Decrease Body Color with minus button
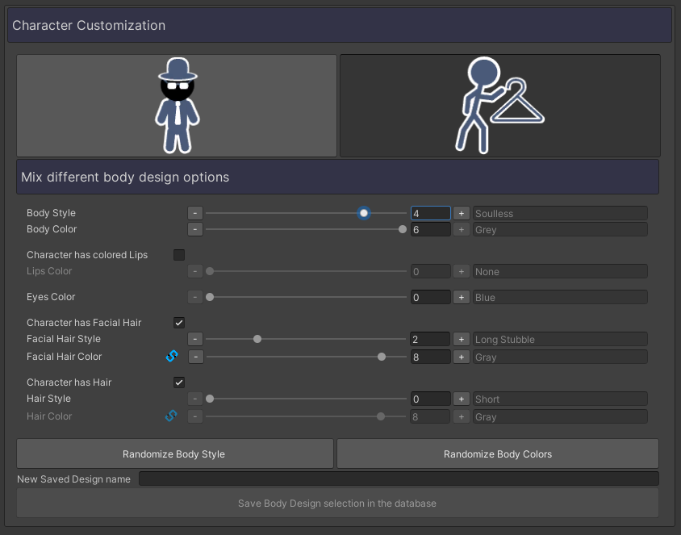 [195, 229]
